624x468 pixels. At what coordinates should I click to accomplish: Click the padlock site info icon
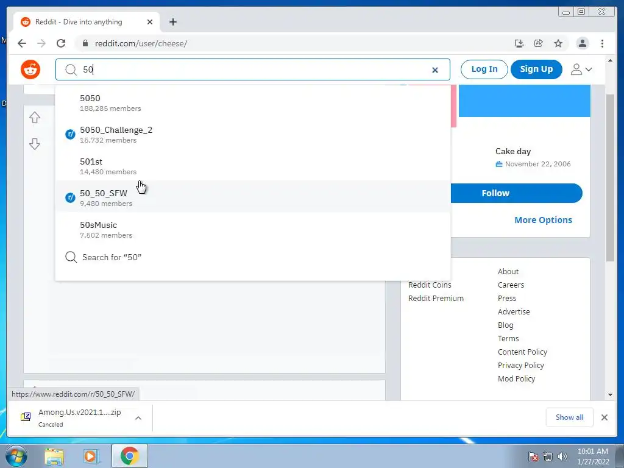(x=85, y=43)
